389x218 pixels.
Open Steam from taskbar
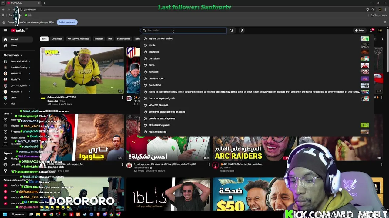click(85, 214)
